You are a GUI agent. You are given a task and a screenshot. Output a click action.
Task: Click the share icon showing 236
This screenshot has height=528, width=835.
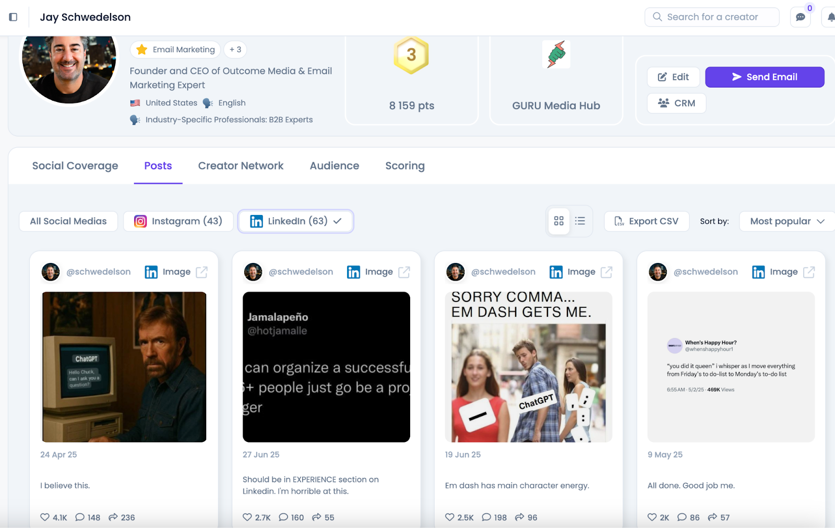coord(113,517)
